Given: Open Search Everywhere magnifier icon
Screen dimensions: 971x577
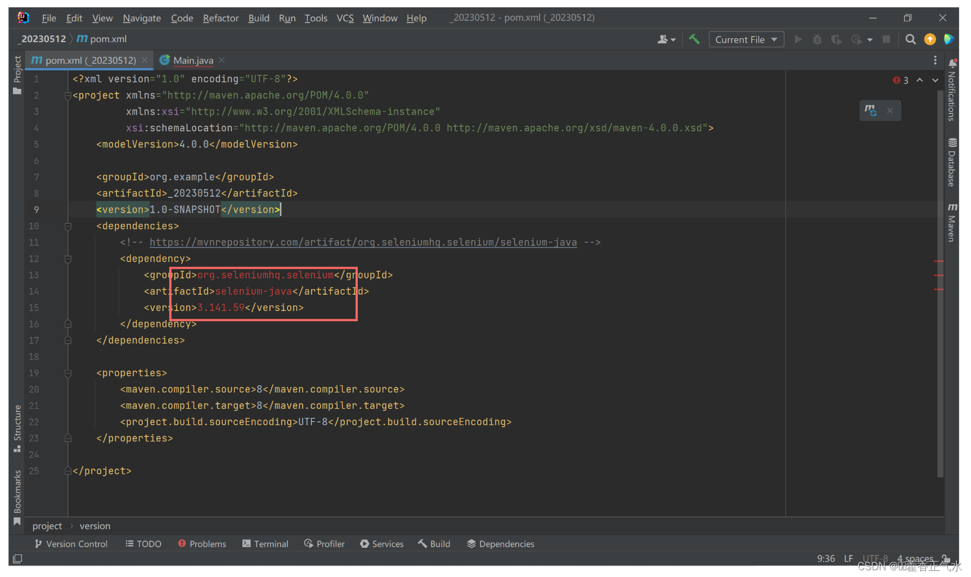Looking at the screenshot, I should (910, 39).
